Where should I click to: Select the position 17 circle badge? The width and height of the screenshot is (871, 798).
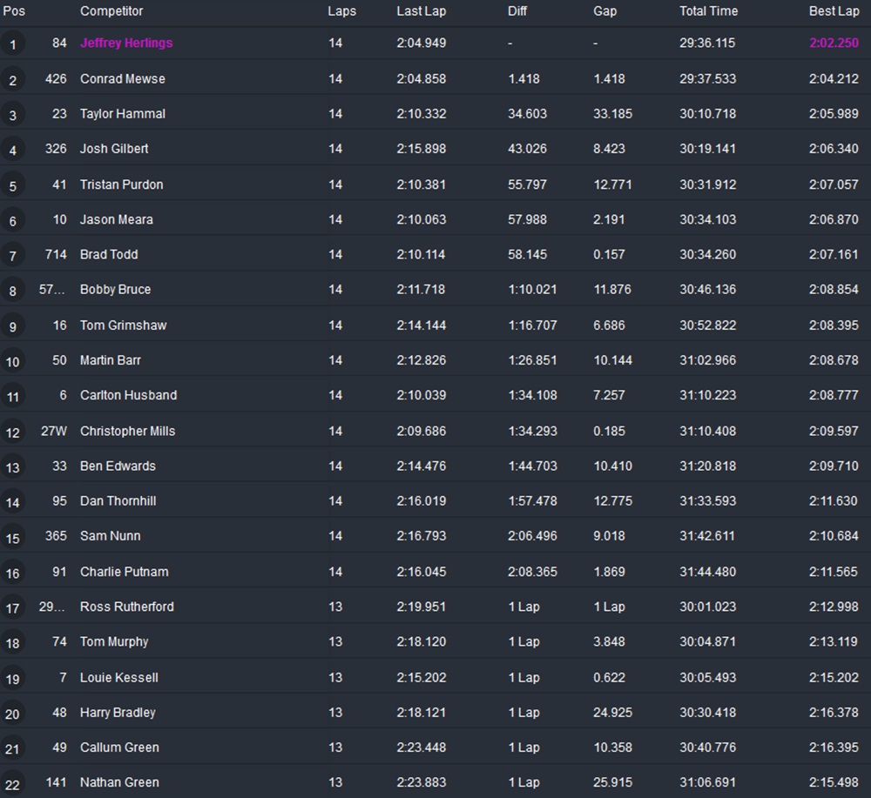12,607
